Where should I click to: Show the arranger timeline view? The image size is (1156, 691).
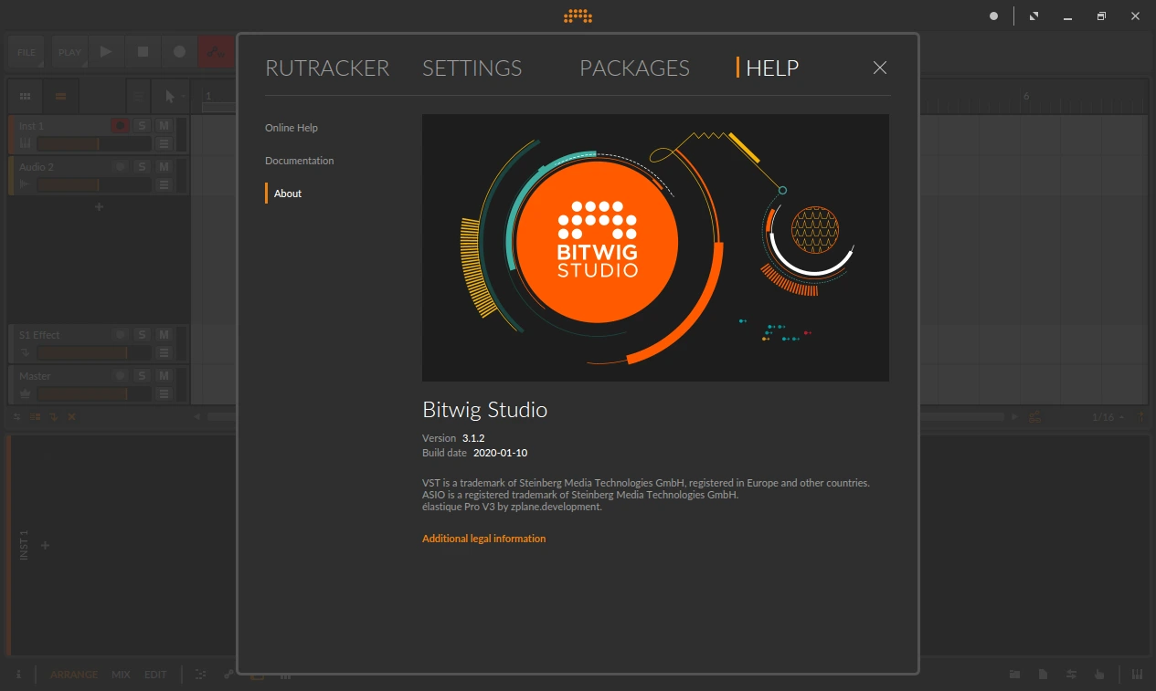click(61, 96)
